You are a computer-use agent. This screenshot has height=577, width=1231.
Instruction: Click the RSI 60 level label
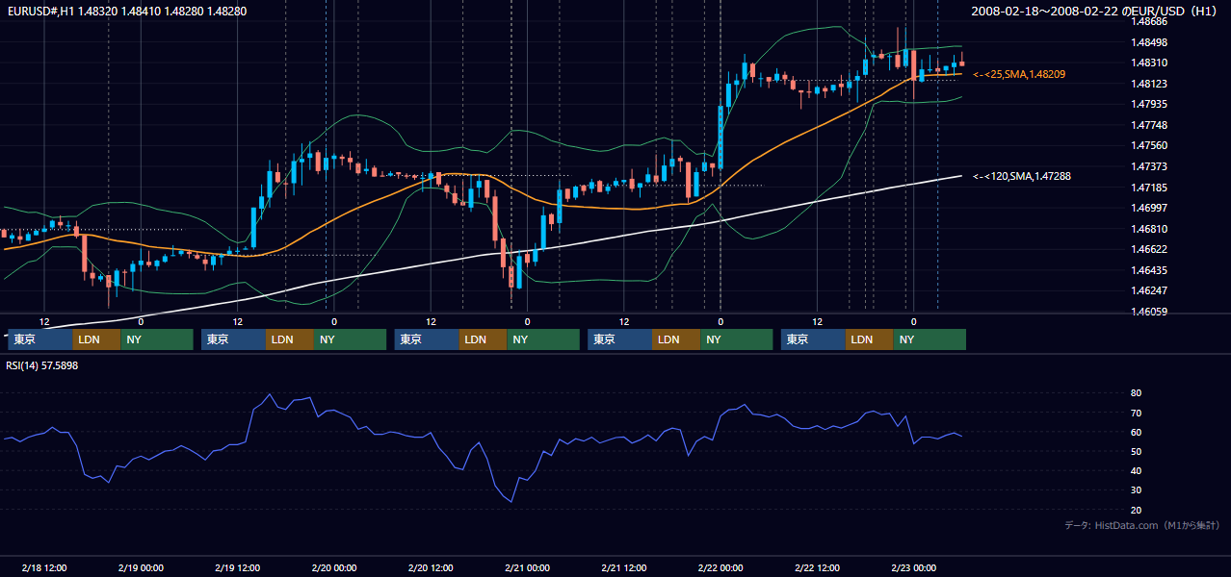coord(1136,432)
